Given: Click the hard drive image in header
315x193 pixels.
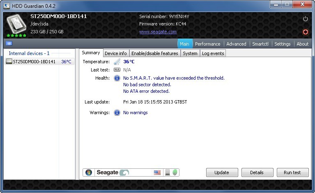Looking at the screenshot, I should (16, 24).
